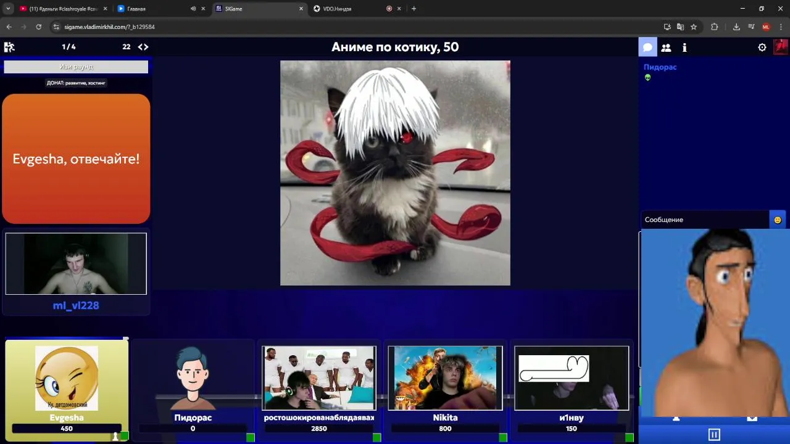Open the ml_vl228 host webcam thumbnail
Screen dimensions: 790x444
click(76, 263)
